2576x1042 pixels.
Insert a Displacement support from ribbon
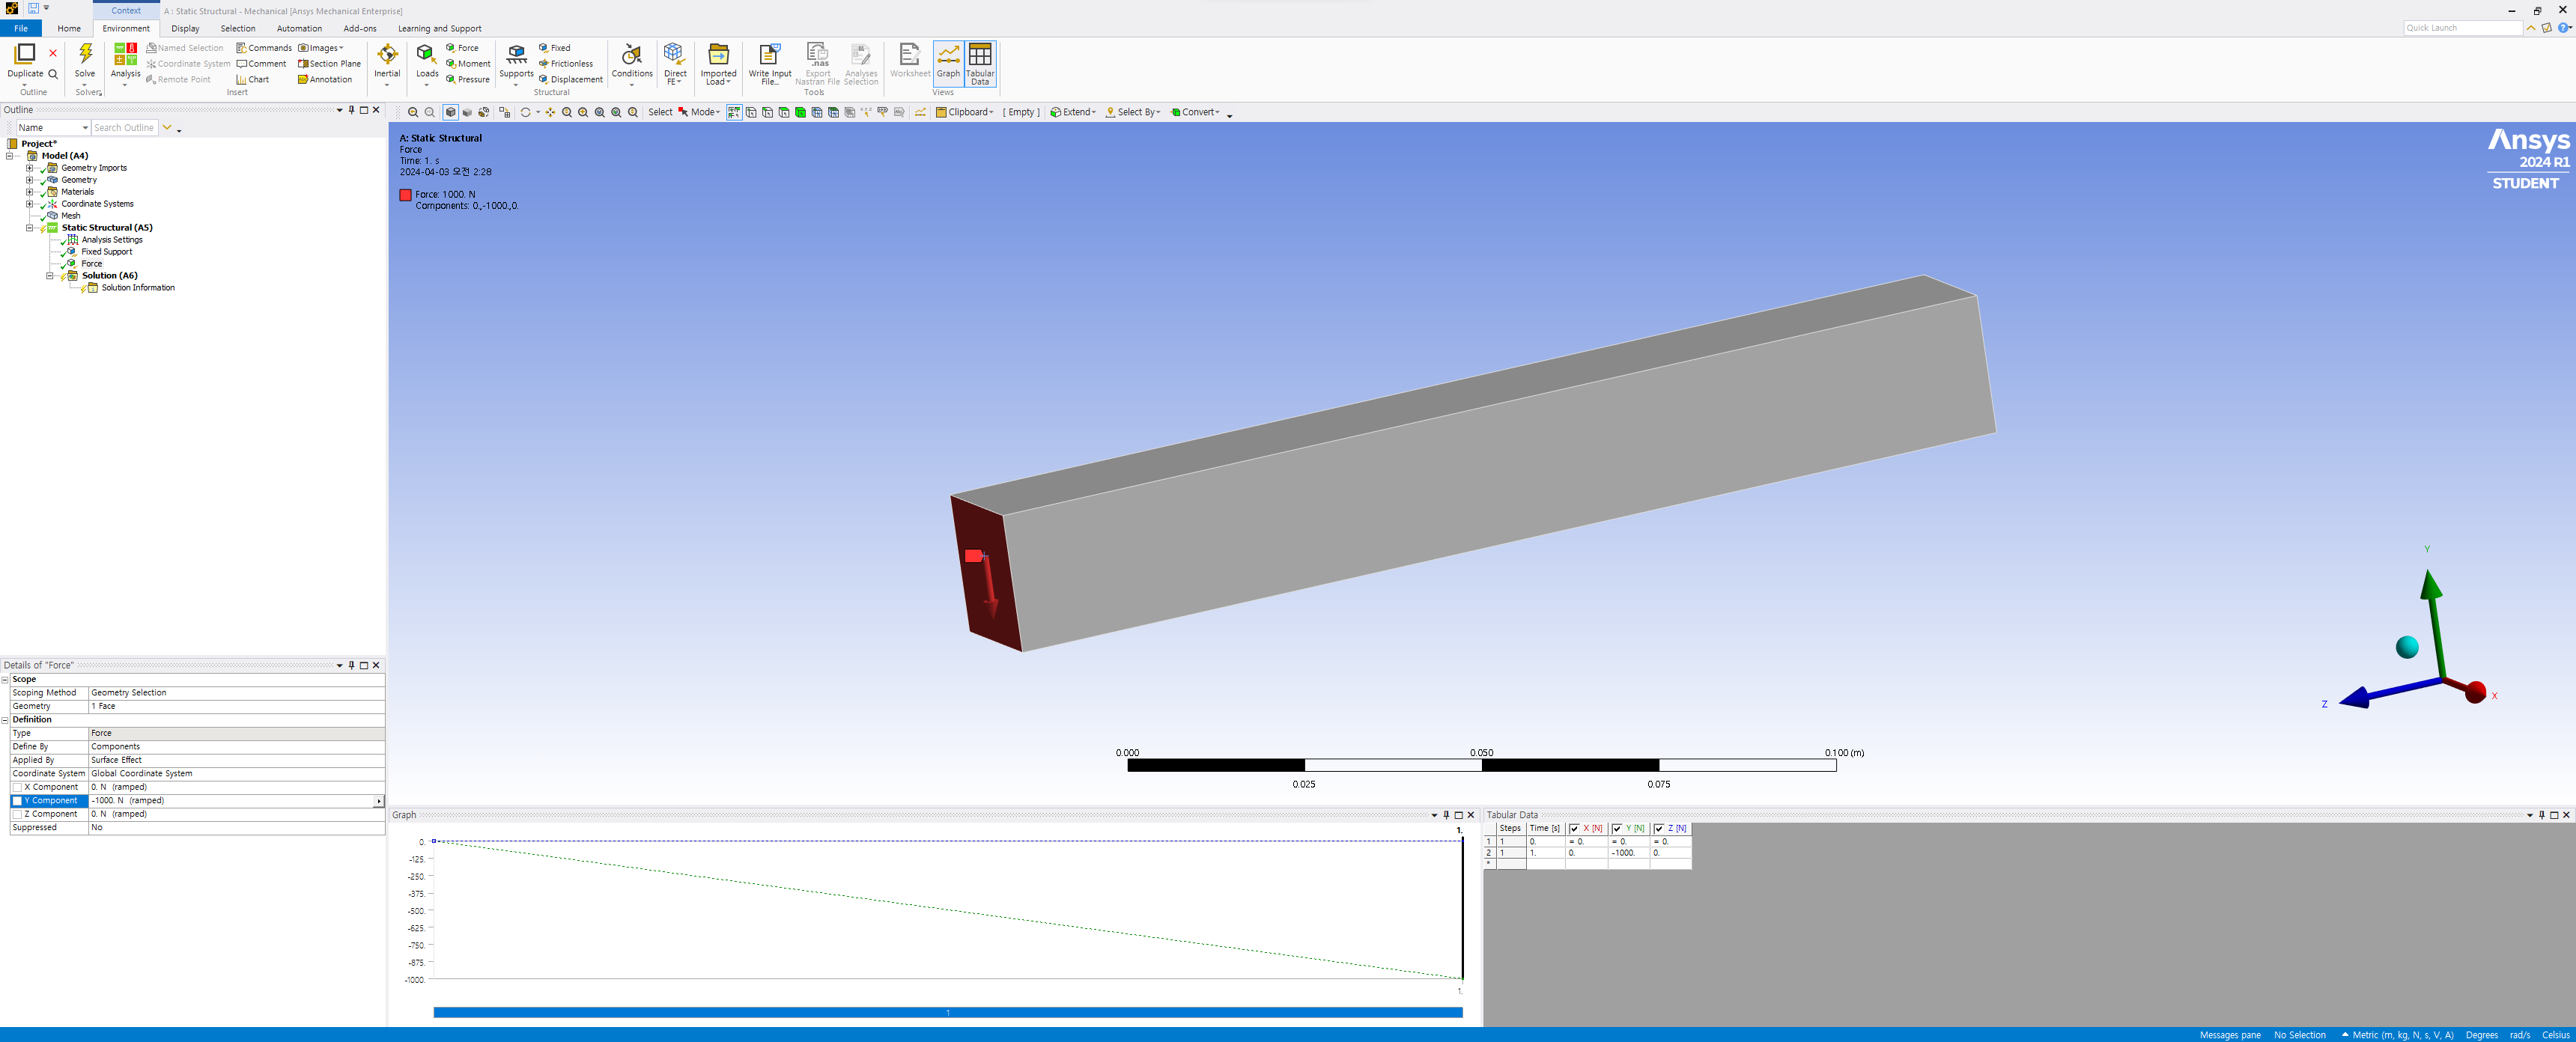coord(571,80)
